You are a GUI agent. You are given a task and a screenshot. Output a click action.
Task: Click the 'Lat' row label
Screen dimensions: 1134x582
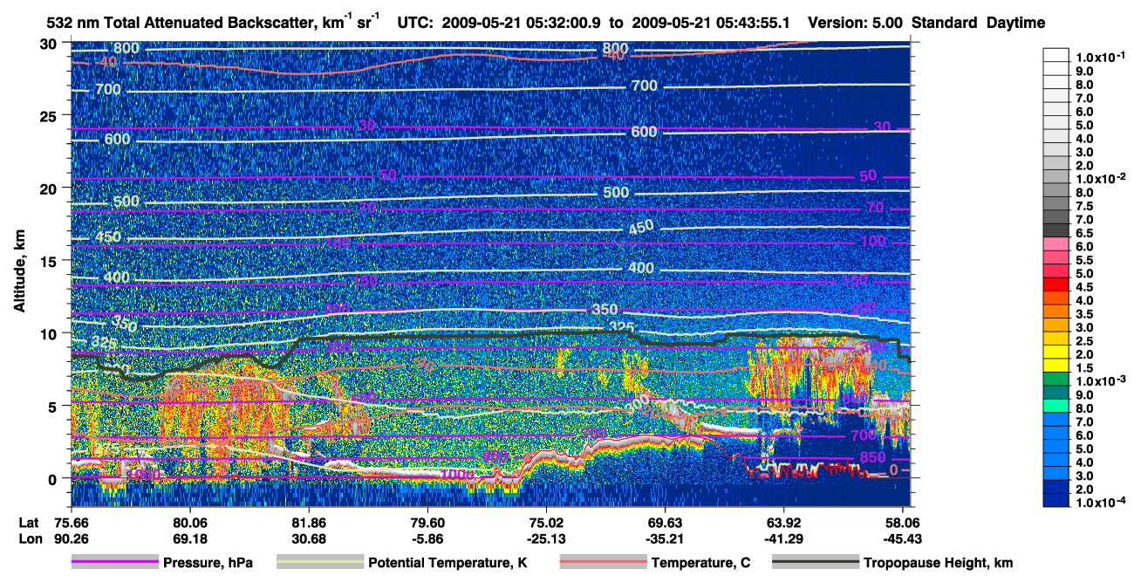click(28, 522)
